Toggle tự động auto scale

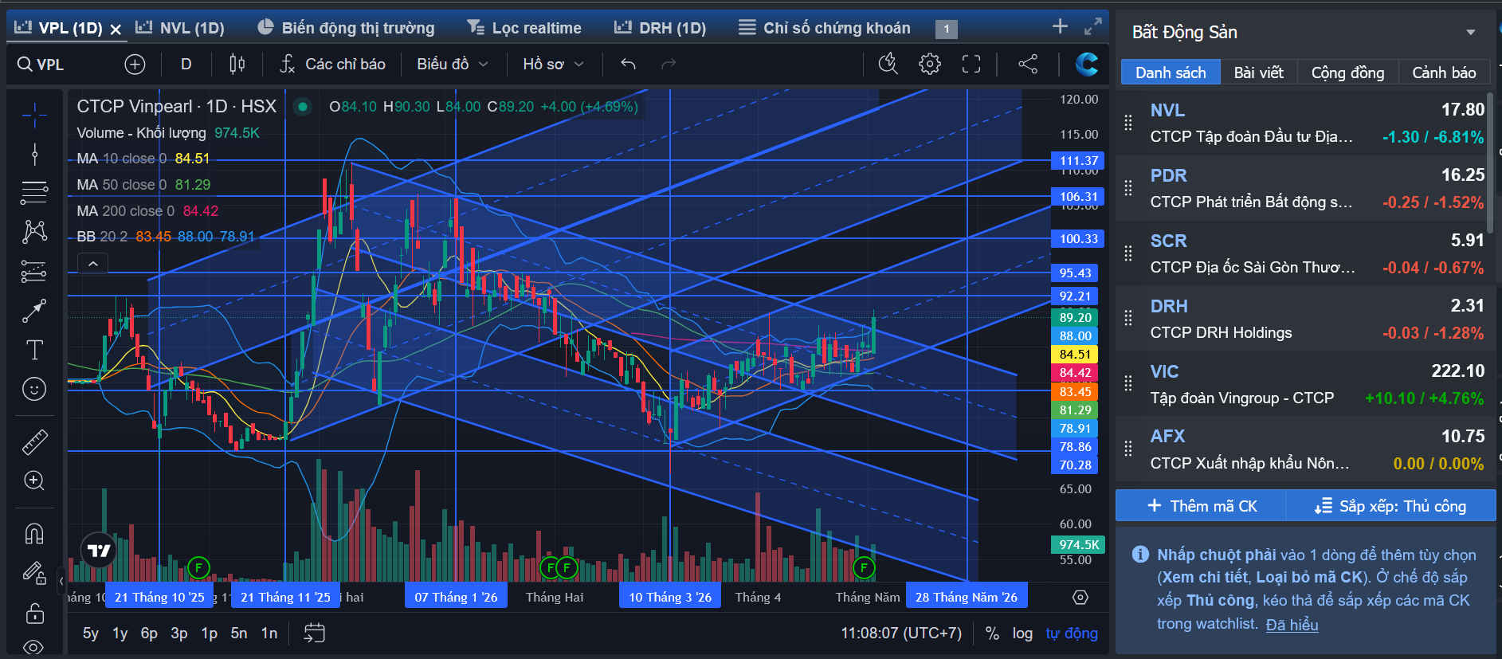click(x=1072, y=634)
